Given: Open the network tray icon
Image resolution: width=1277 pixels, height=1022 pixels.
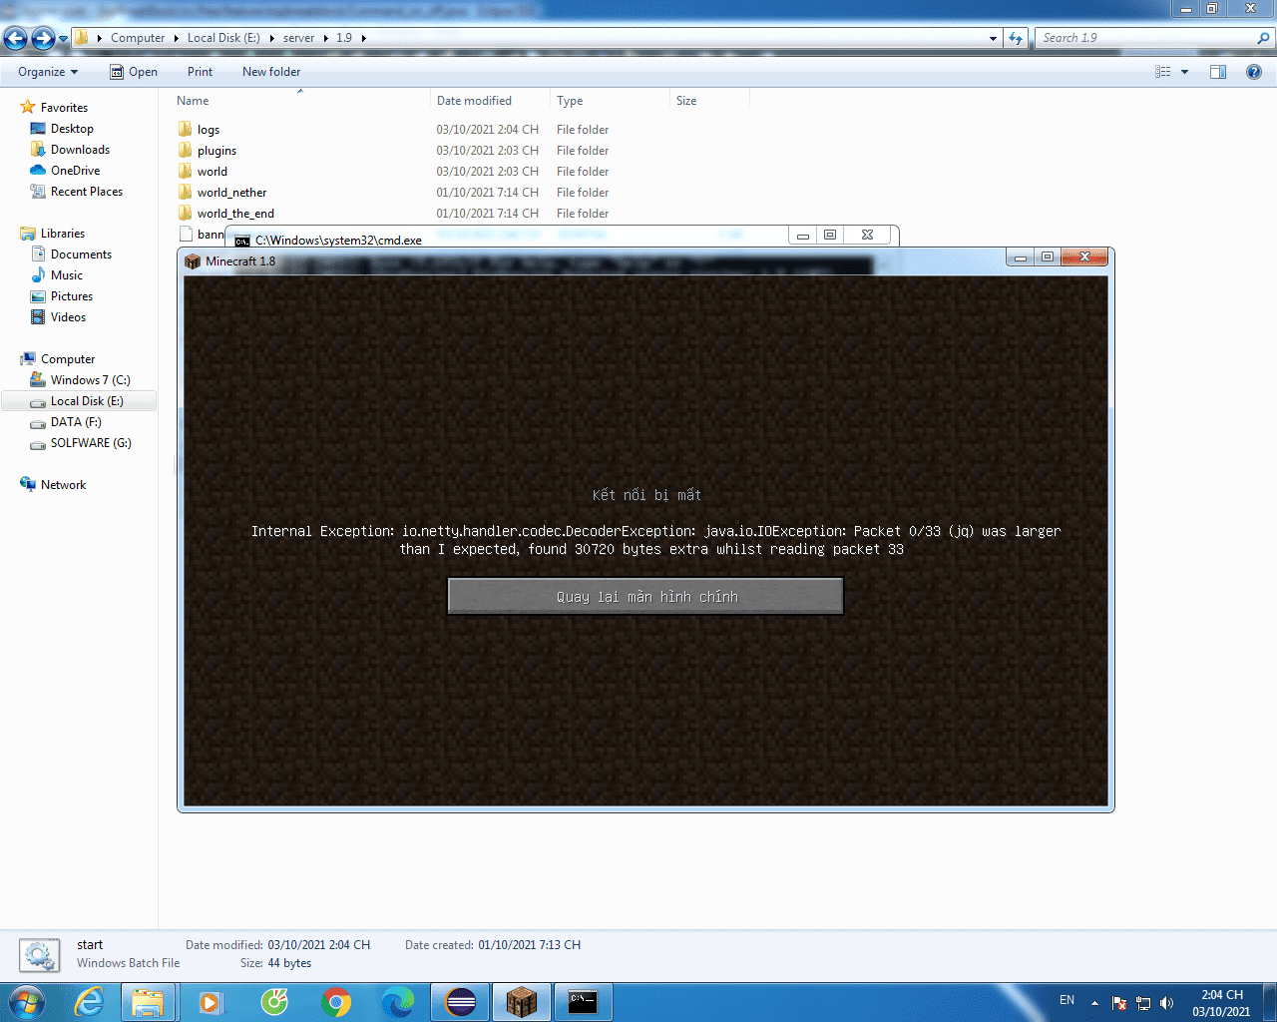Looking at the screenshot, I should tap(1143, 1003).
